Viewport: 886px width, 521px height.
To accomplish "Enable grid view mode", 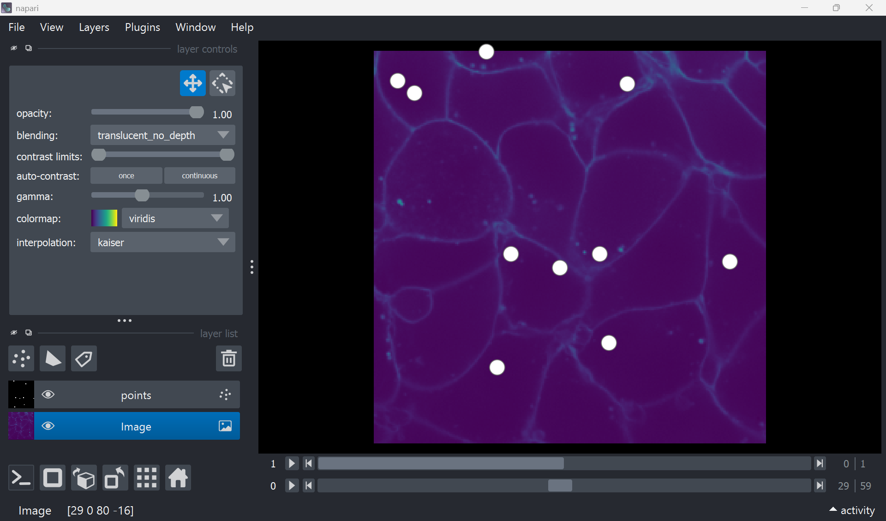I will [x=146, y=478].
